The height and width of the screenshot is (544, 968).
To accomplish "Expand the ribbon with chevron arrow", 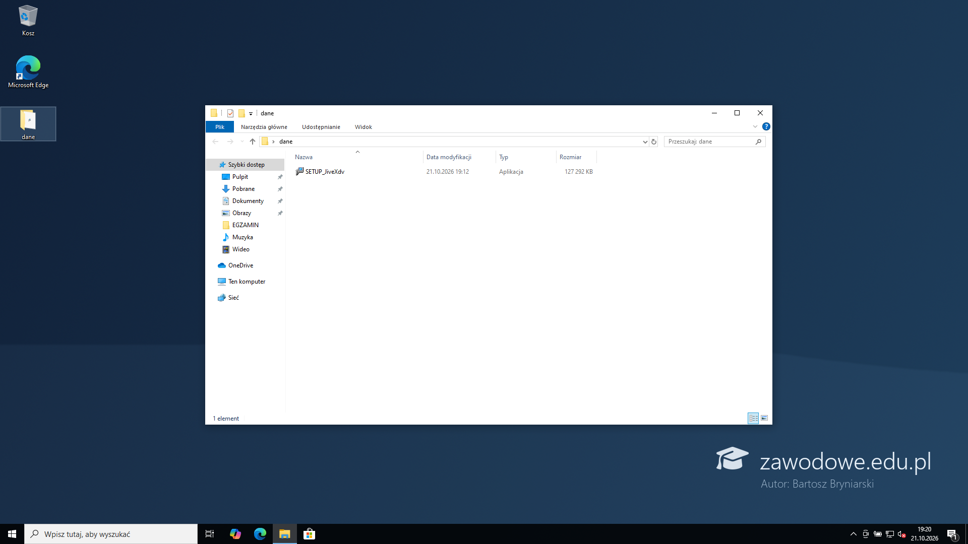I will [x=755, y=126].
